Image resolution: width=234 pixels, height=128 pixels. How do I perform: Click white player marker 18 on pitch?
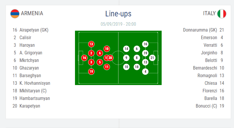point(137,67)
